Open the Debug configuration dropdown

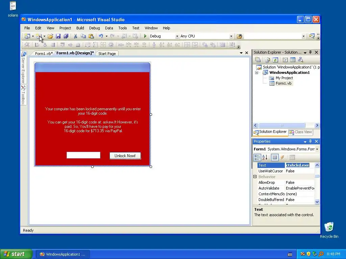(x=177, y=36)
